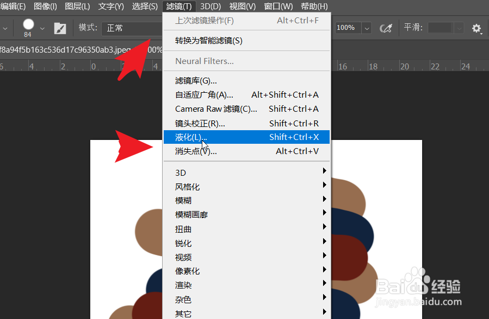Expand the 视频 video submenu
The image size is (489, 319).
click(246, 257)
